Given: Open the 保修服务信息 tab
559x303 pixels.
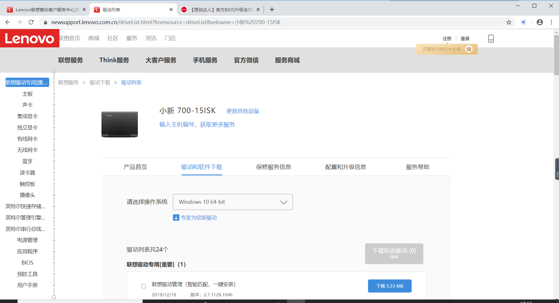Looking at the screenshot, I should coord(274,167).
